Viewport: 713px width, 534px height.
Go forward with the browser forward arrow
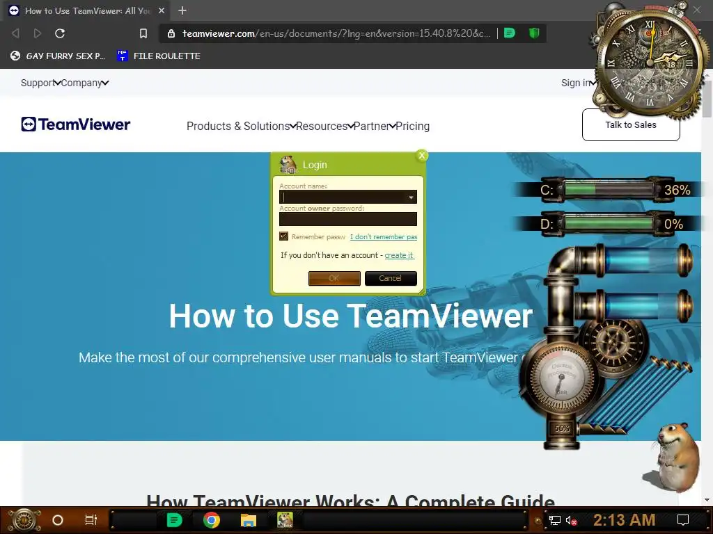coord(38,33)
